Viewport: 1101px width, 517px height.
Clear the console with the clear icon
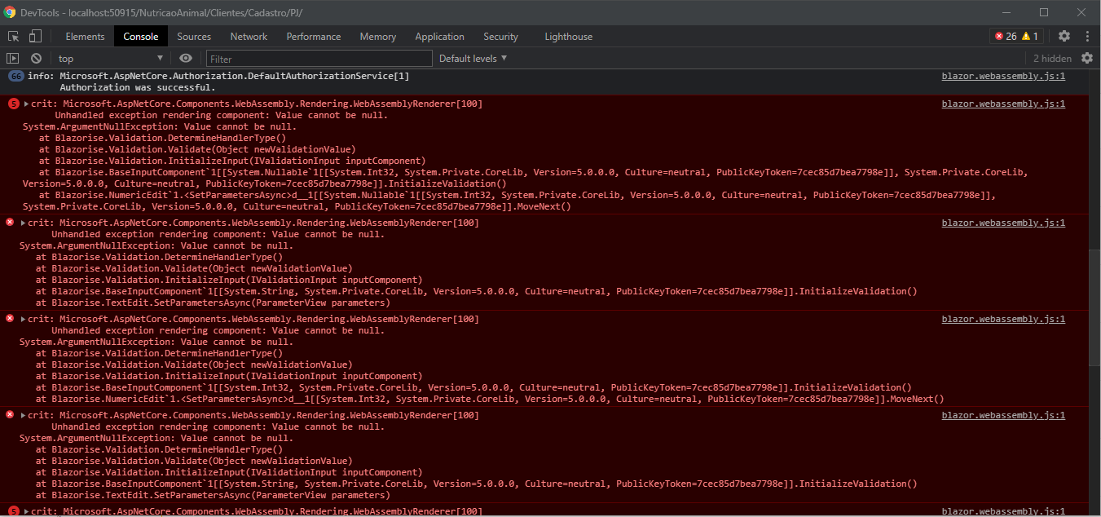pos(35,58)
